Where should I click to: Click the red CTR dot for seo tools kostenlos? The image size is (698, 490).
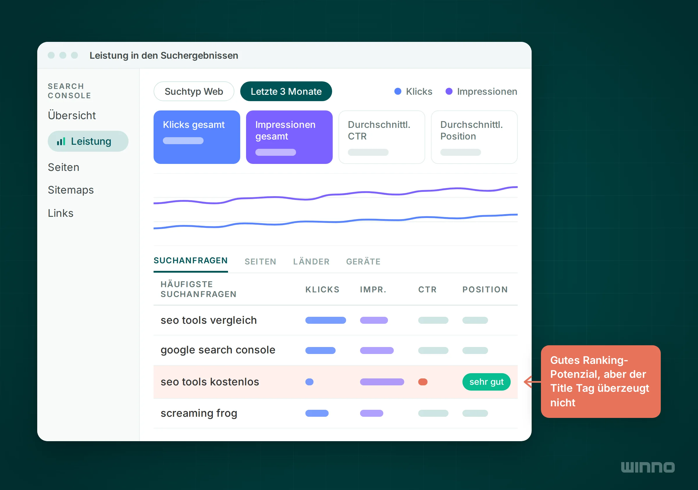click(423, 382)
